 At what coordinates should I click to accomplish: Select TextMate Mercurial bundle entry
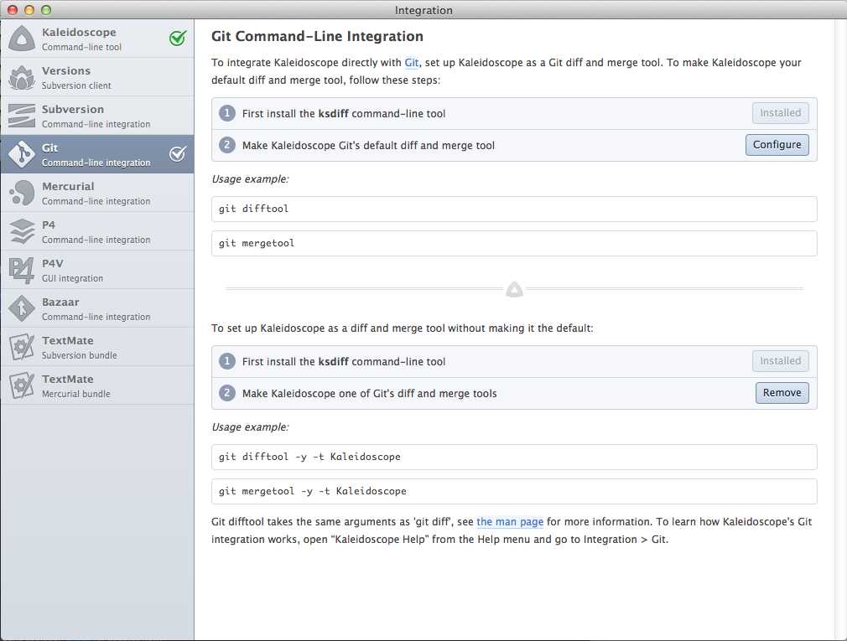(97, 385)
